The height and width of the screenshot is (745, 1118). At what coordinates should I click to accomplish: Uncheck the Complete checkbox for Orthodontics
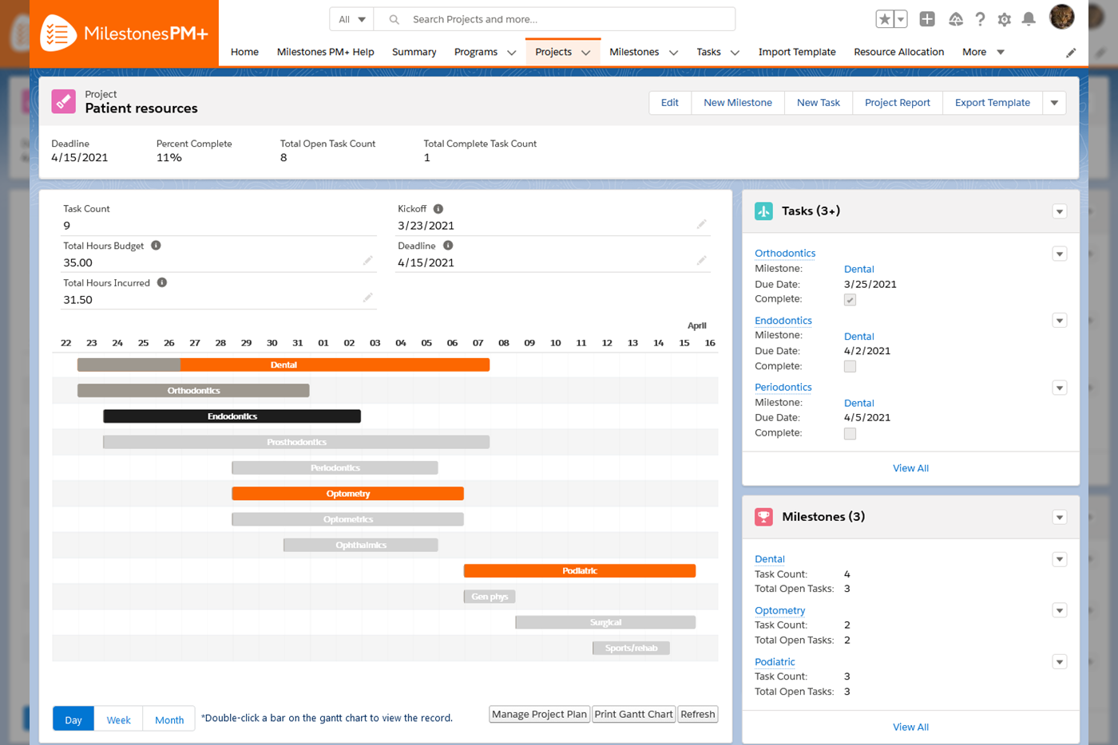point(850,300)
